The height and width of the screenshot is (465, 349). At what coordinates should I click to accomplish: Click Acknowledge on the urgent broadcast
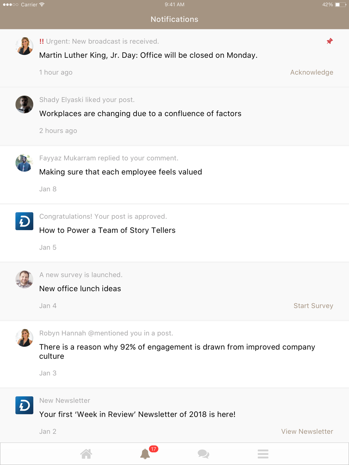click(x=312, y=72)
